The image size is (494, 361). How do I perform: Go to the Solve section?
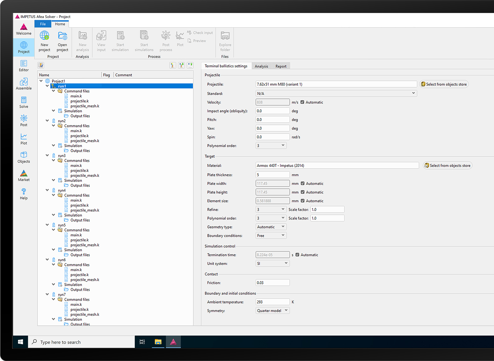coord(24,102)
